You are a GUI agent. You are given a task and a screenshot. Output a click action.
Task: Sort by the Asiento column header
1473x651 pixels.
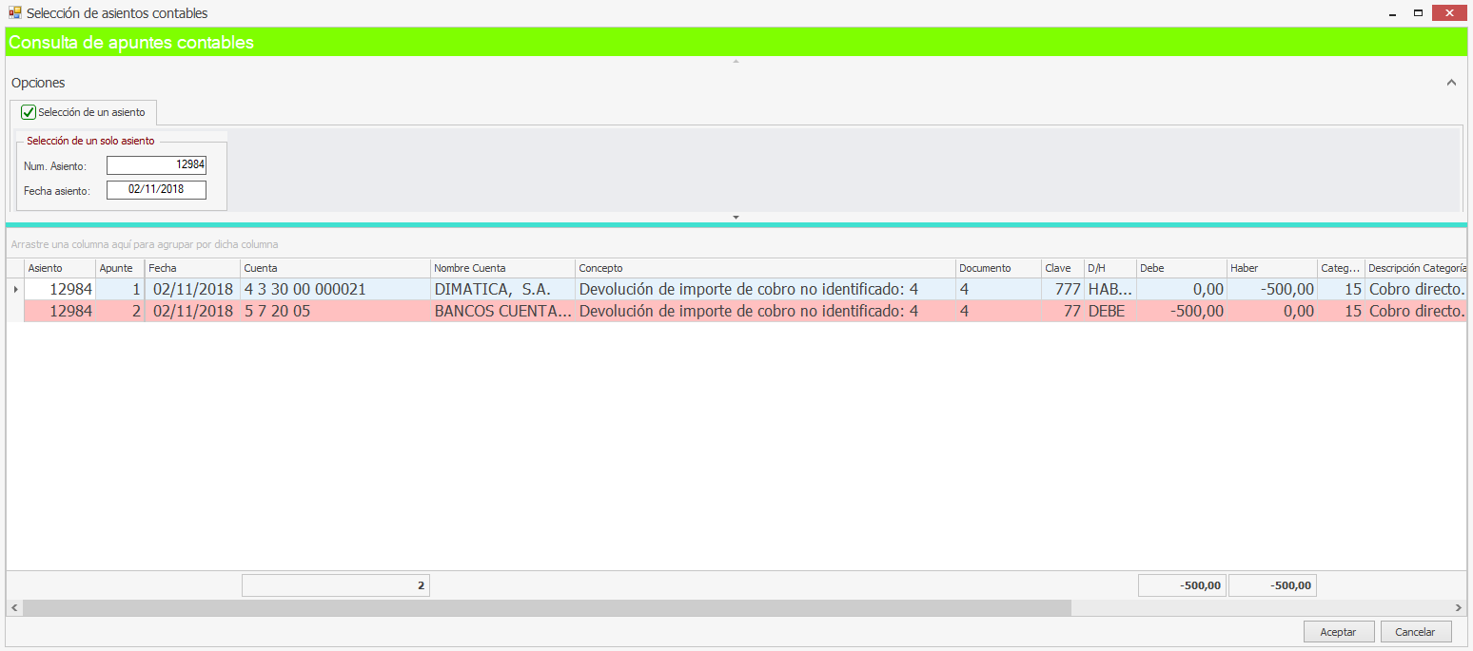coord(60,268)
